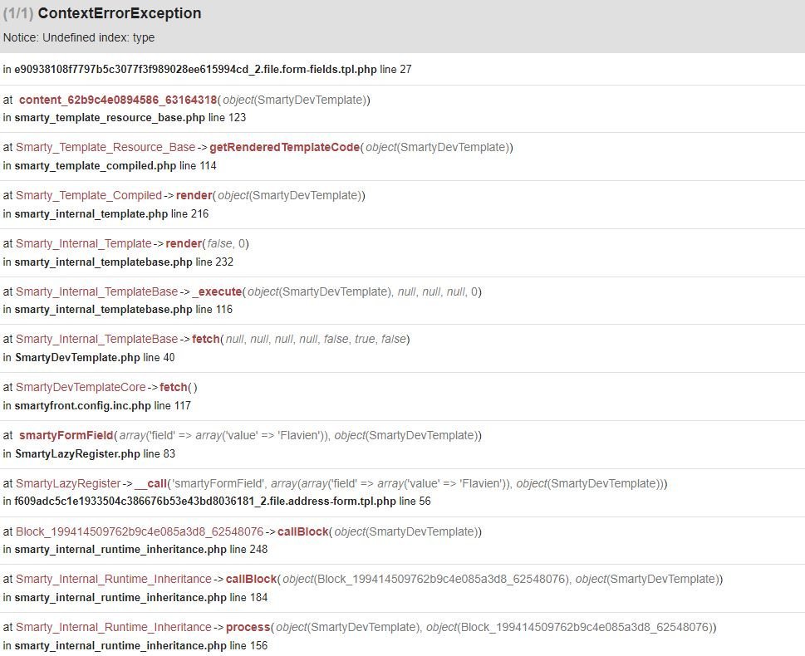The width and height of the screenshot is (805, 656).
Task: Open SmartyLazyRegister.php line 83 link
Action: [x=77, y=453]
